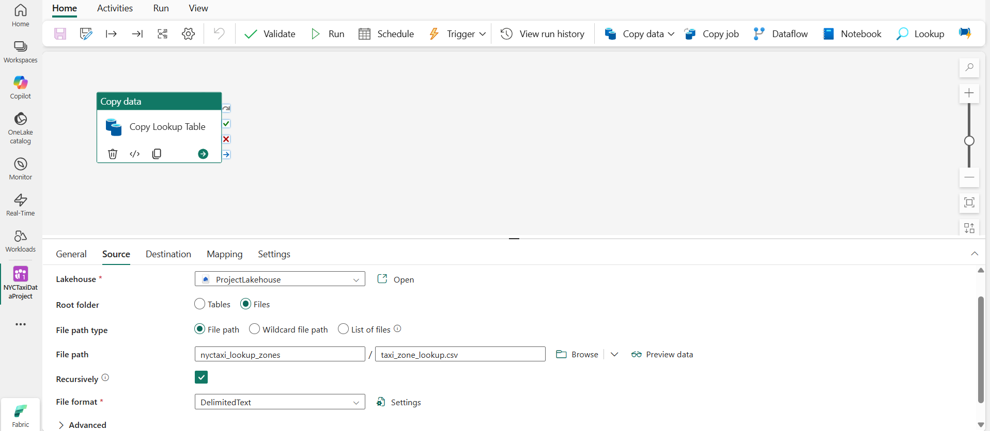This screenshot has width=990, height=431.
Task: Clone the Copy Lookup Table activity
Action: (157, 154)
